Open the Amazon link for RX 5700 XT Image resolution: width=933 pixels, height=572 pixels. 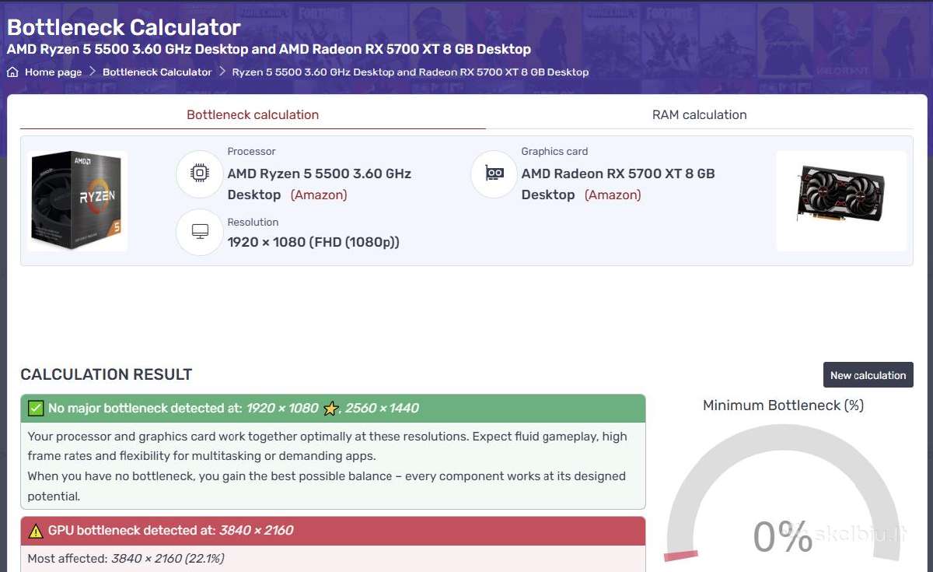coord(613,195)
